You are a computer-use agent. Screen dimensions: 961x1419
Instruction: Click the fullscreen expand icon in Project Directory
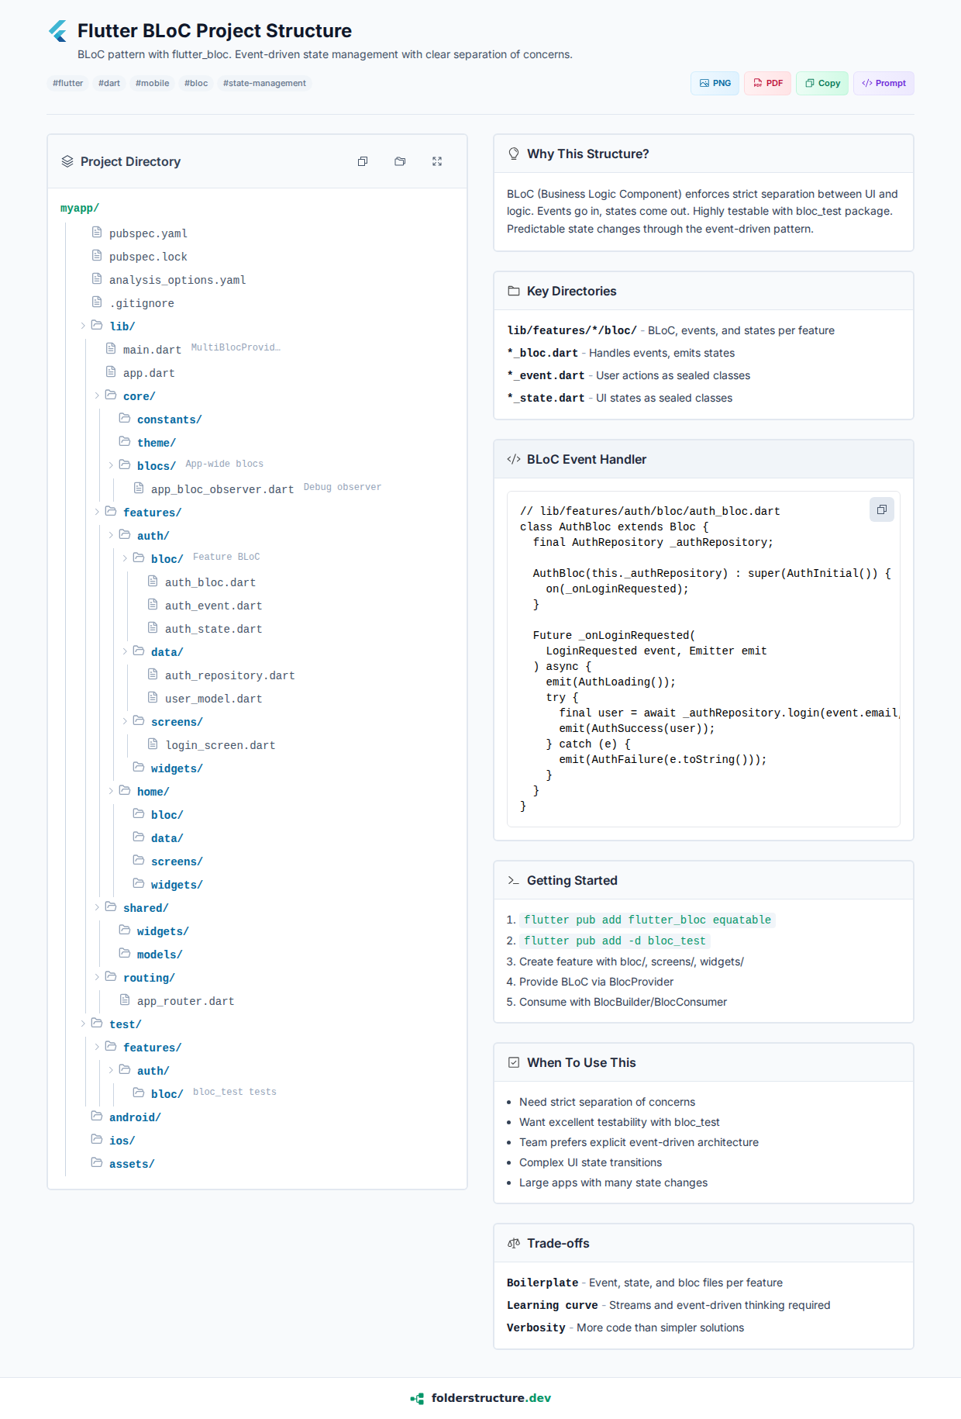click(x=437, y=161)
